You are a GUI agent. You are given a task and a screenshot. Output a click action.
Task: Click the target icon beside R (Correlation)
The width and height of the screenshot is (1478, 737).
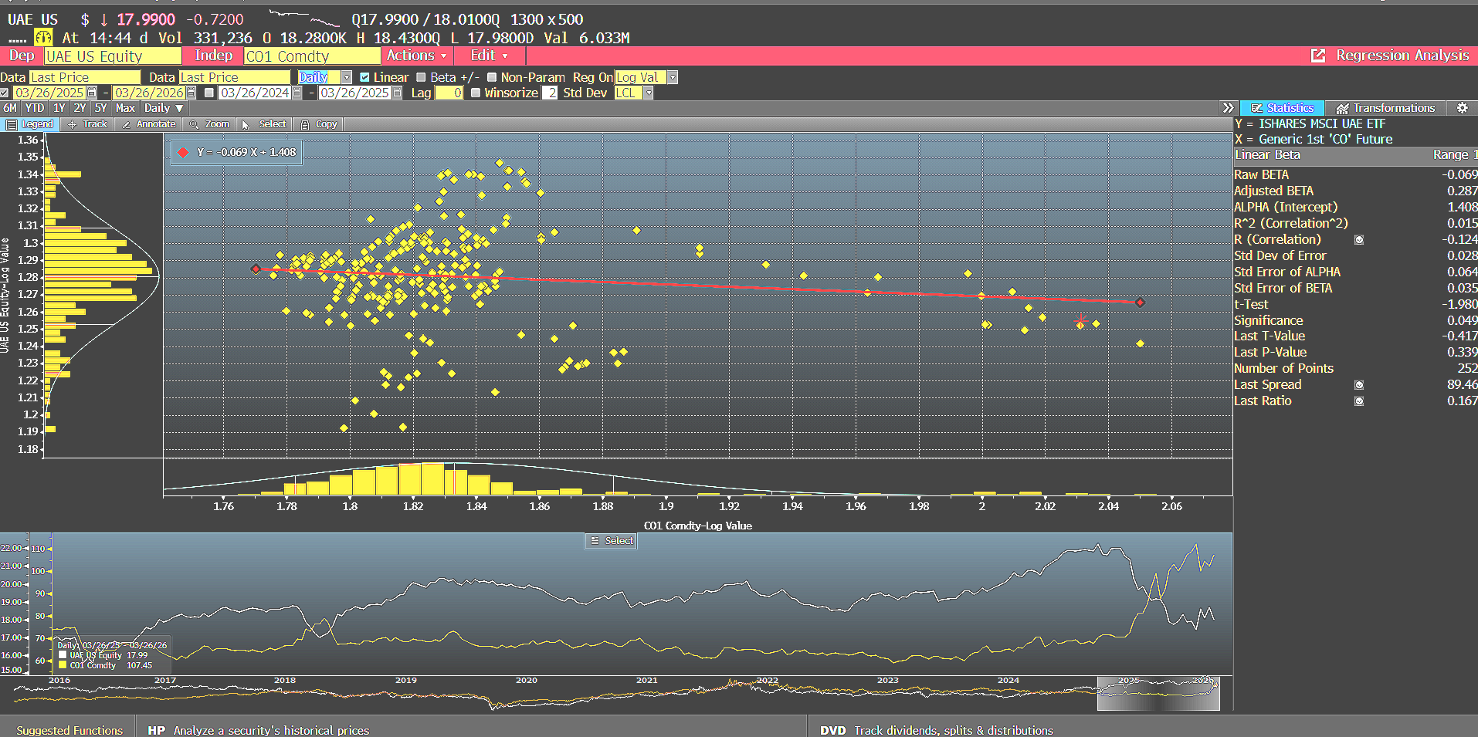pos(1358,239)
